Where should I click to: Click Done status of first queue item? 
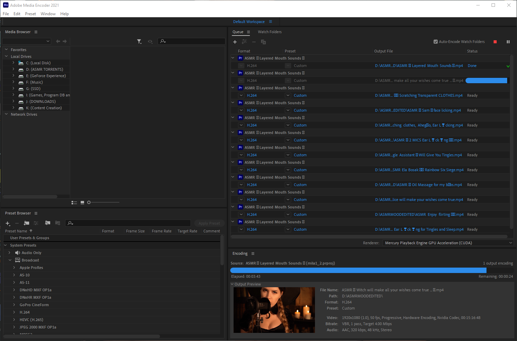[x=472, y=66]
